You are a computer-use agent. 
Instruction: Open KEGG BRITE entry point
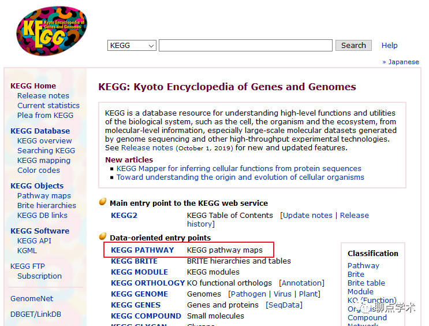click(134, 261)
